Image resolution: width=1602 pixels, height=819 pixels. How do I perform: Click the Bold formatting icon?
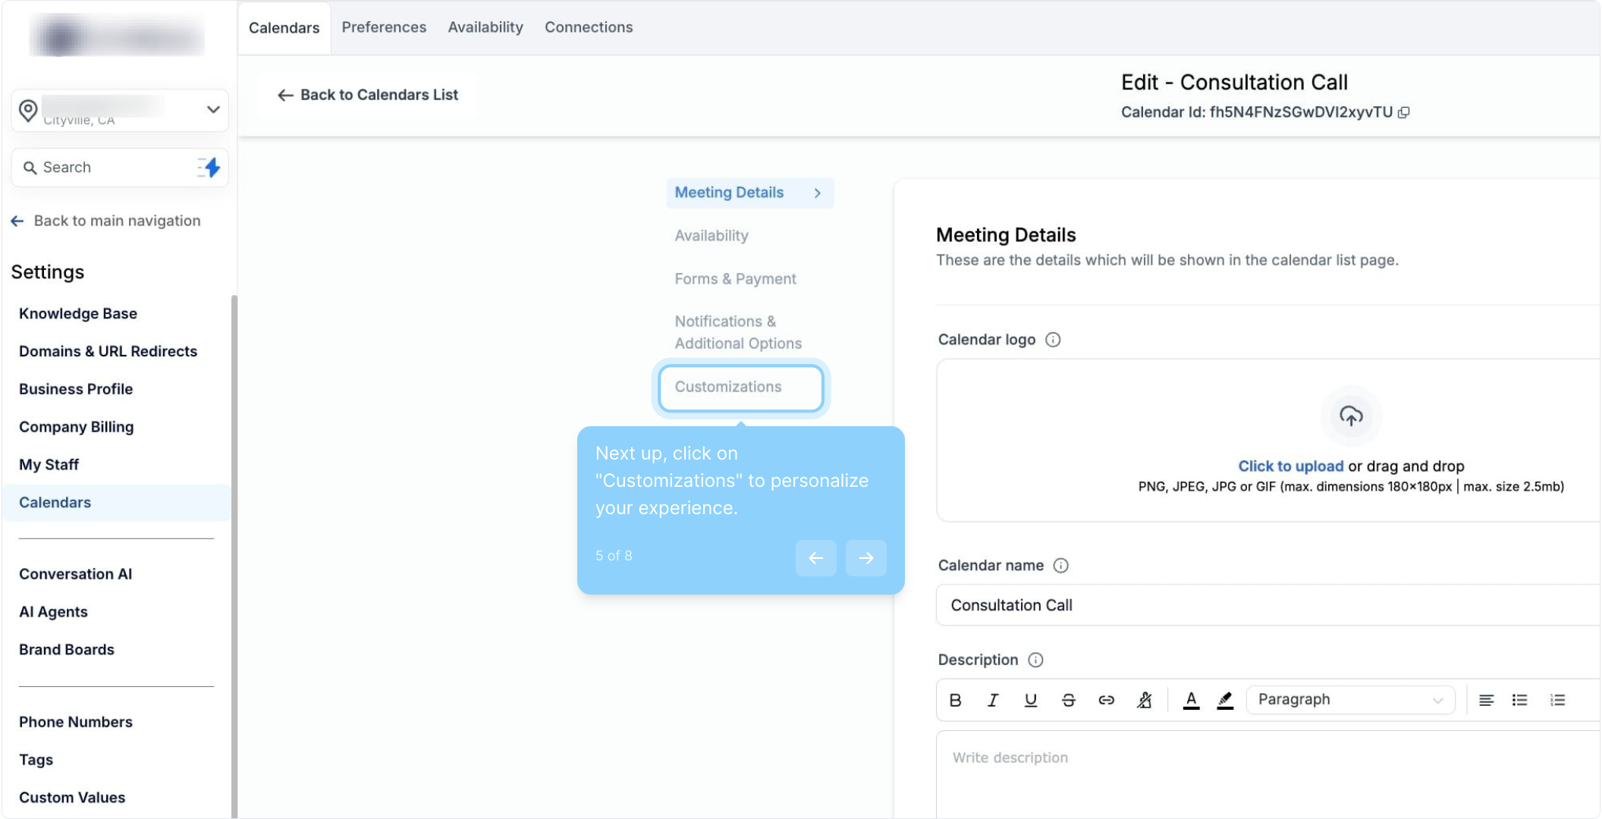pyautogui.click(x=955, y=700)
